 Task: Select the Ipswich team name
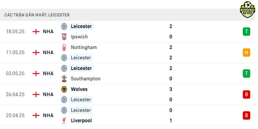(x=79, y=37)
